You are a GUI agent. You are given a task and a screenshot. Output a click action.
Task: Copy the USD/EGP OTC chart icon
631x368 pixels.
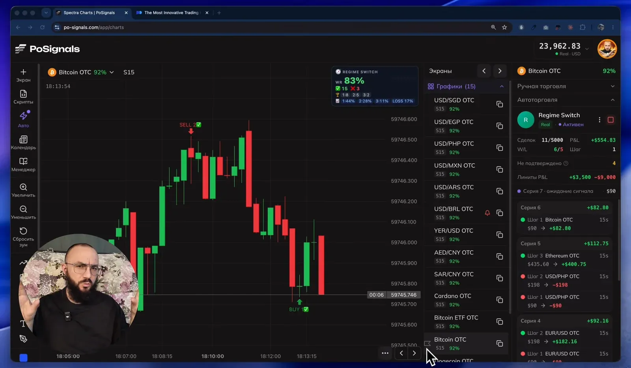tap(500, 126)
